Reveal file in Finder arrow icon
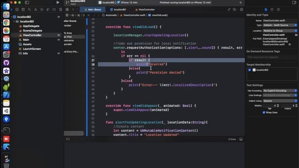 [290, 44]
